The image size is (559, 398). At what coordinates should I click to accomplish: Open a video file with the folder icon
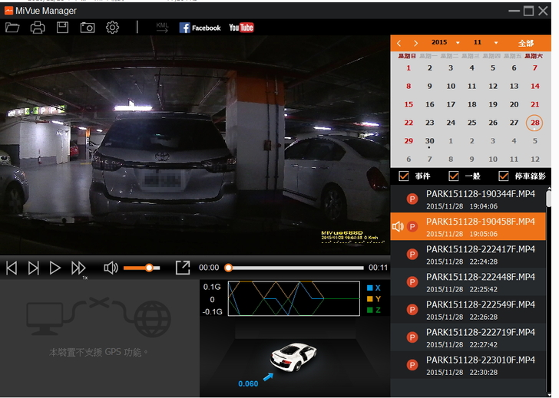coord(12,28)
